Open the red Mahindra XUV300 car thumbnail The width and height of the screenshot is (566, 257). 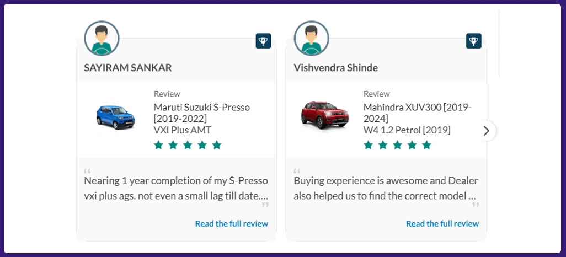tap(325, 116)
